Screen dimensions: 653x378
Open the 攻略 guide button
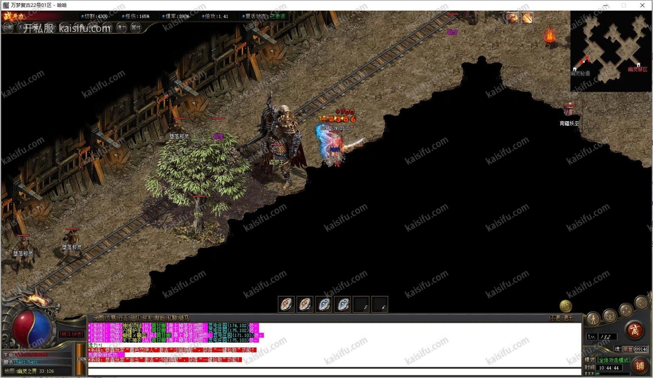click(x=8, y=28)
